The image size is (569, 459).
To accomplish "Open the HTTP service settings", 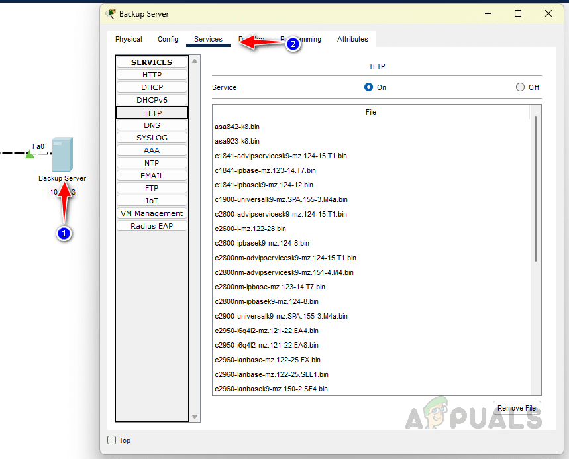I will point(152,75).
